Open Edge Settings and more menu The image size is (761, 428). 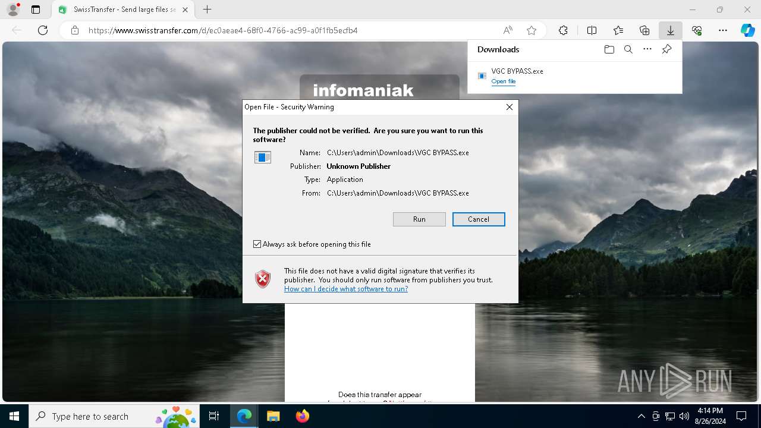point(723,30)
